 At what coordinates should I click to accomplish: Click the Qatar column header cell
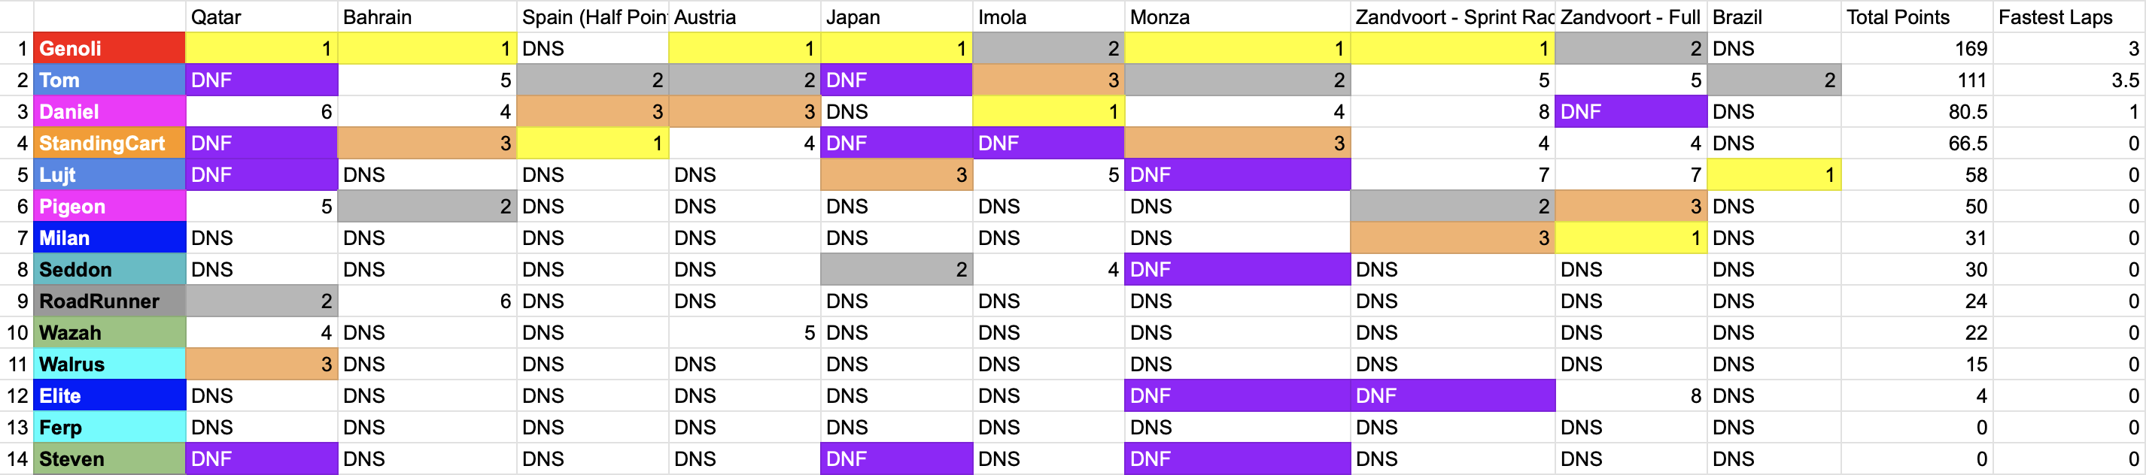[261, 17]
